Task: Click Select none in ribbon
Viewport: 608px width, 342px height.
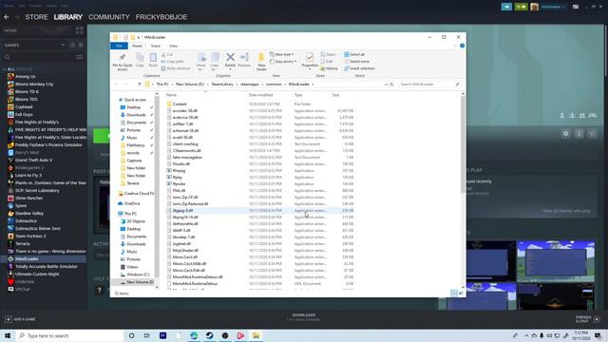Action: coord(357,62)
